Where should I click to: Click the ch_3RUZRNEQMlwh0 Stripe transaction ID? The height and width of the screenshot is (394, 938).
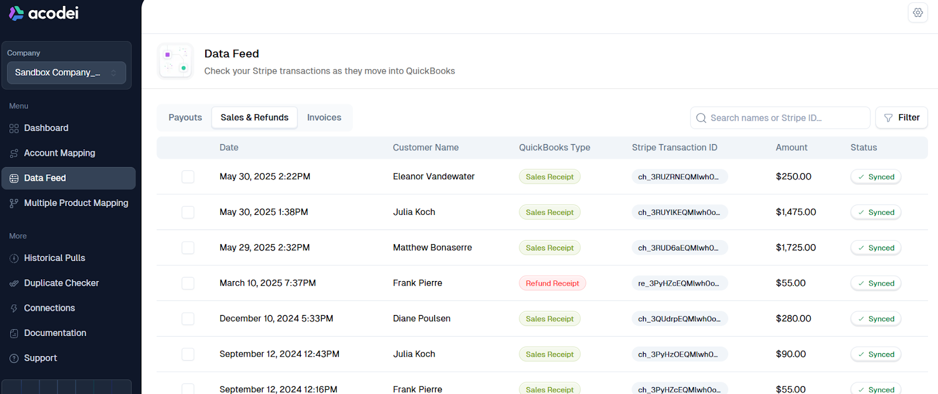(679, 177)
